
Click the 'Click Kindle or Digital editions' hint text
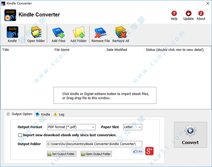click(x=106, y=96)
